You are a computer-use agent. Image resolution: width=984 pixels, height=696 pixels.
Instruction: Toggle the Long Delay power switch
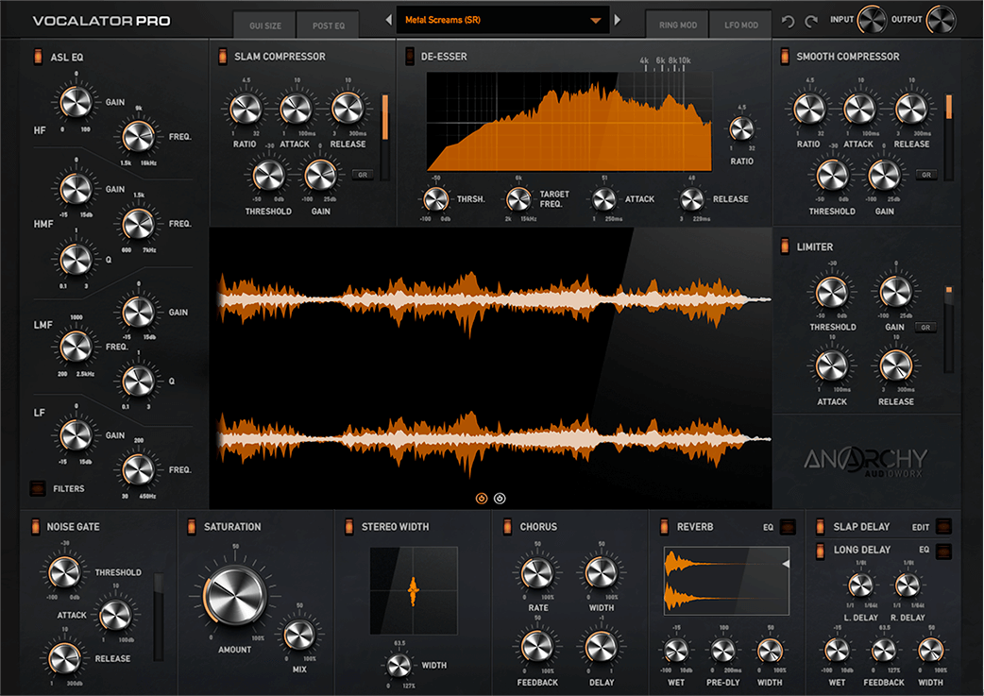[x=820, y=551]
